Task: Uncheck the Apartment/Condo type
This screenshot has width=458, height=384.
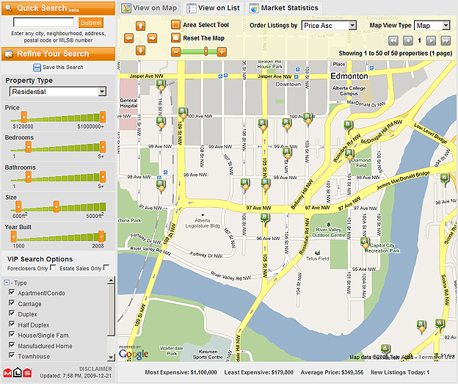Action: (x=12, y=292)
